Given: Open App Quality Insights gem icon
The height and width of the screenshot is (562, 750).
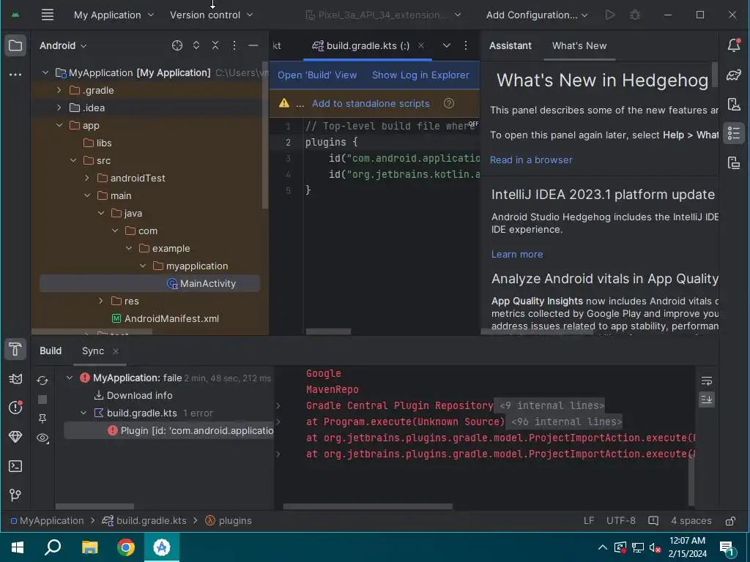Looking at the screenshot, I should [x=15, y=436].
